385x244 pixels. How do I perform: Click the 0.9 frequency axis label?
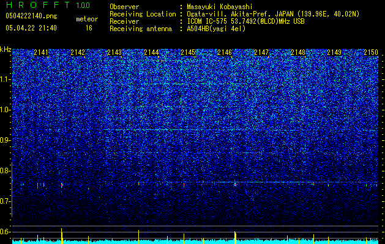pyautogui.click(x=6, y=140)
